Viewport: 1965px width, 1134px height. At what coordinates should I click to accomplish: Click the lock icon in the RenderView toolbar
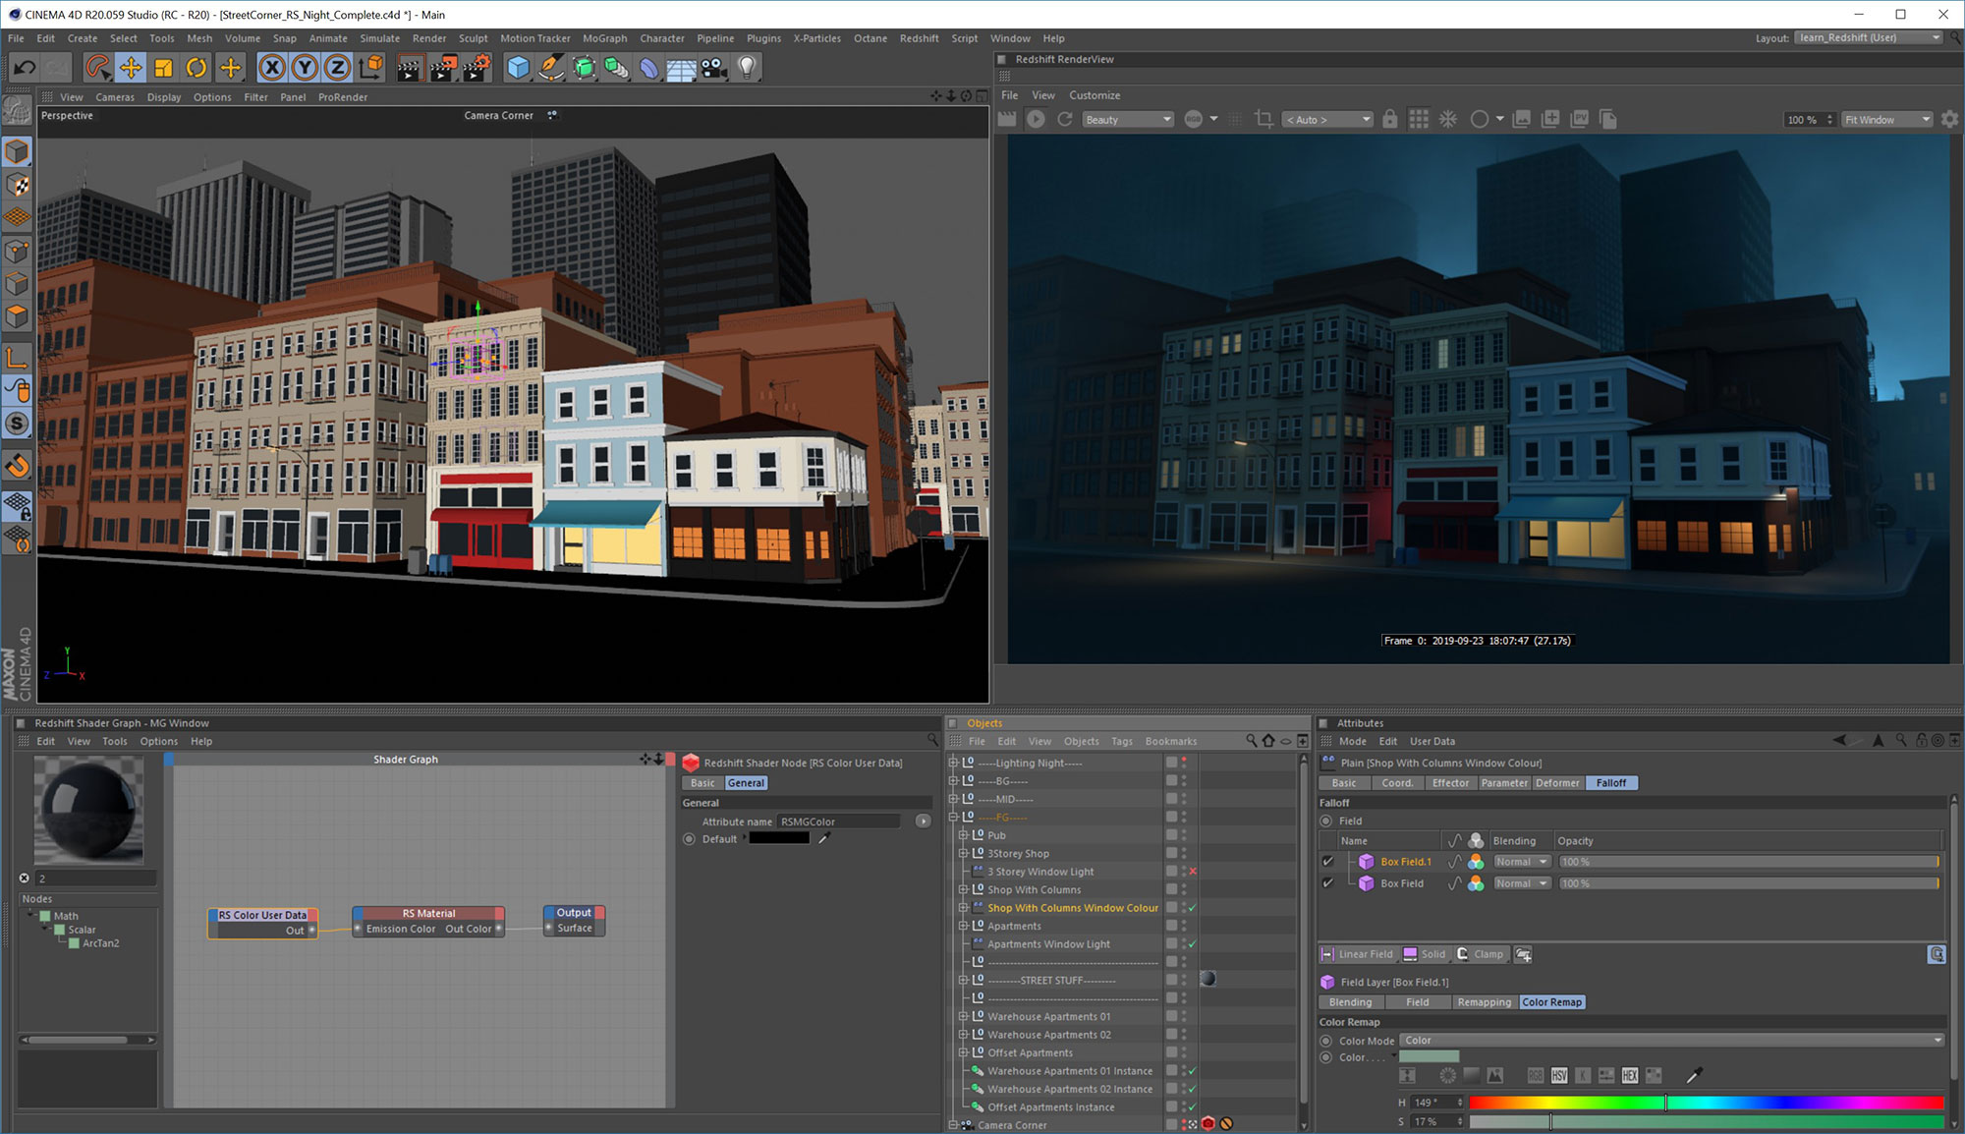(1389, 118)
